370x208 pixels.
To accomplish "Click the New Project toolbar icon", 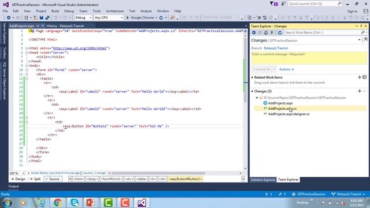I will coord(26,18).
